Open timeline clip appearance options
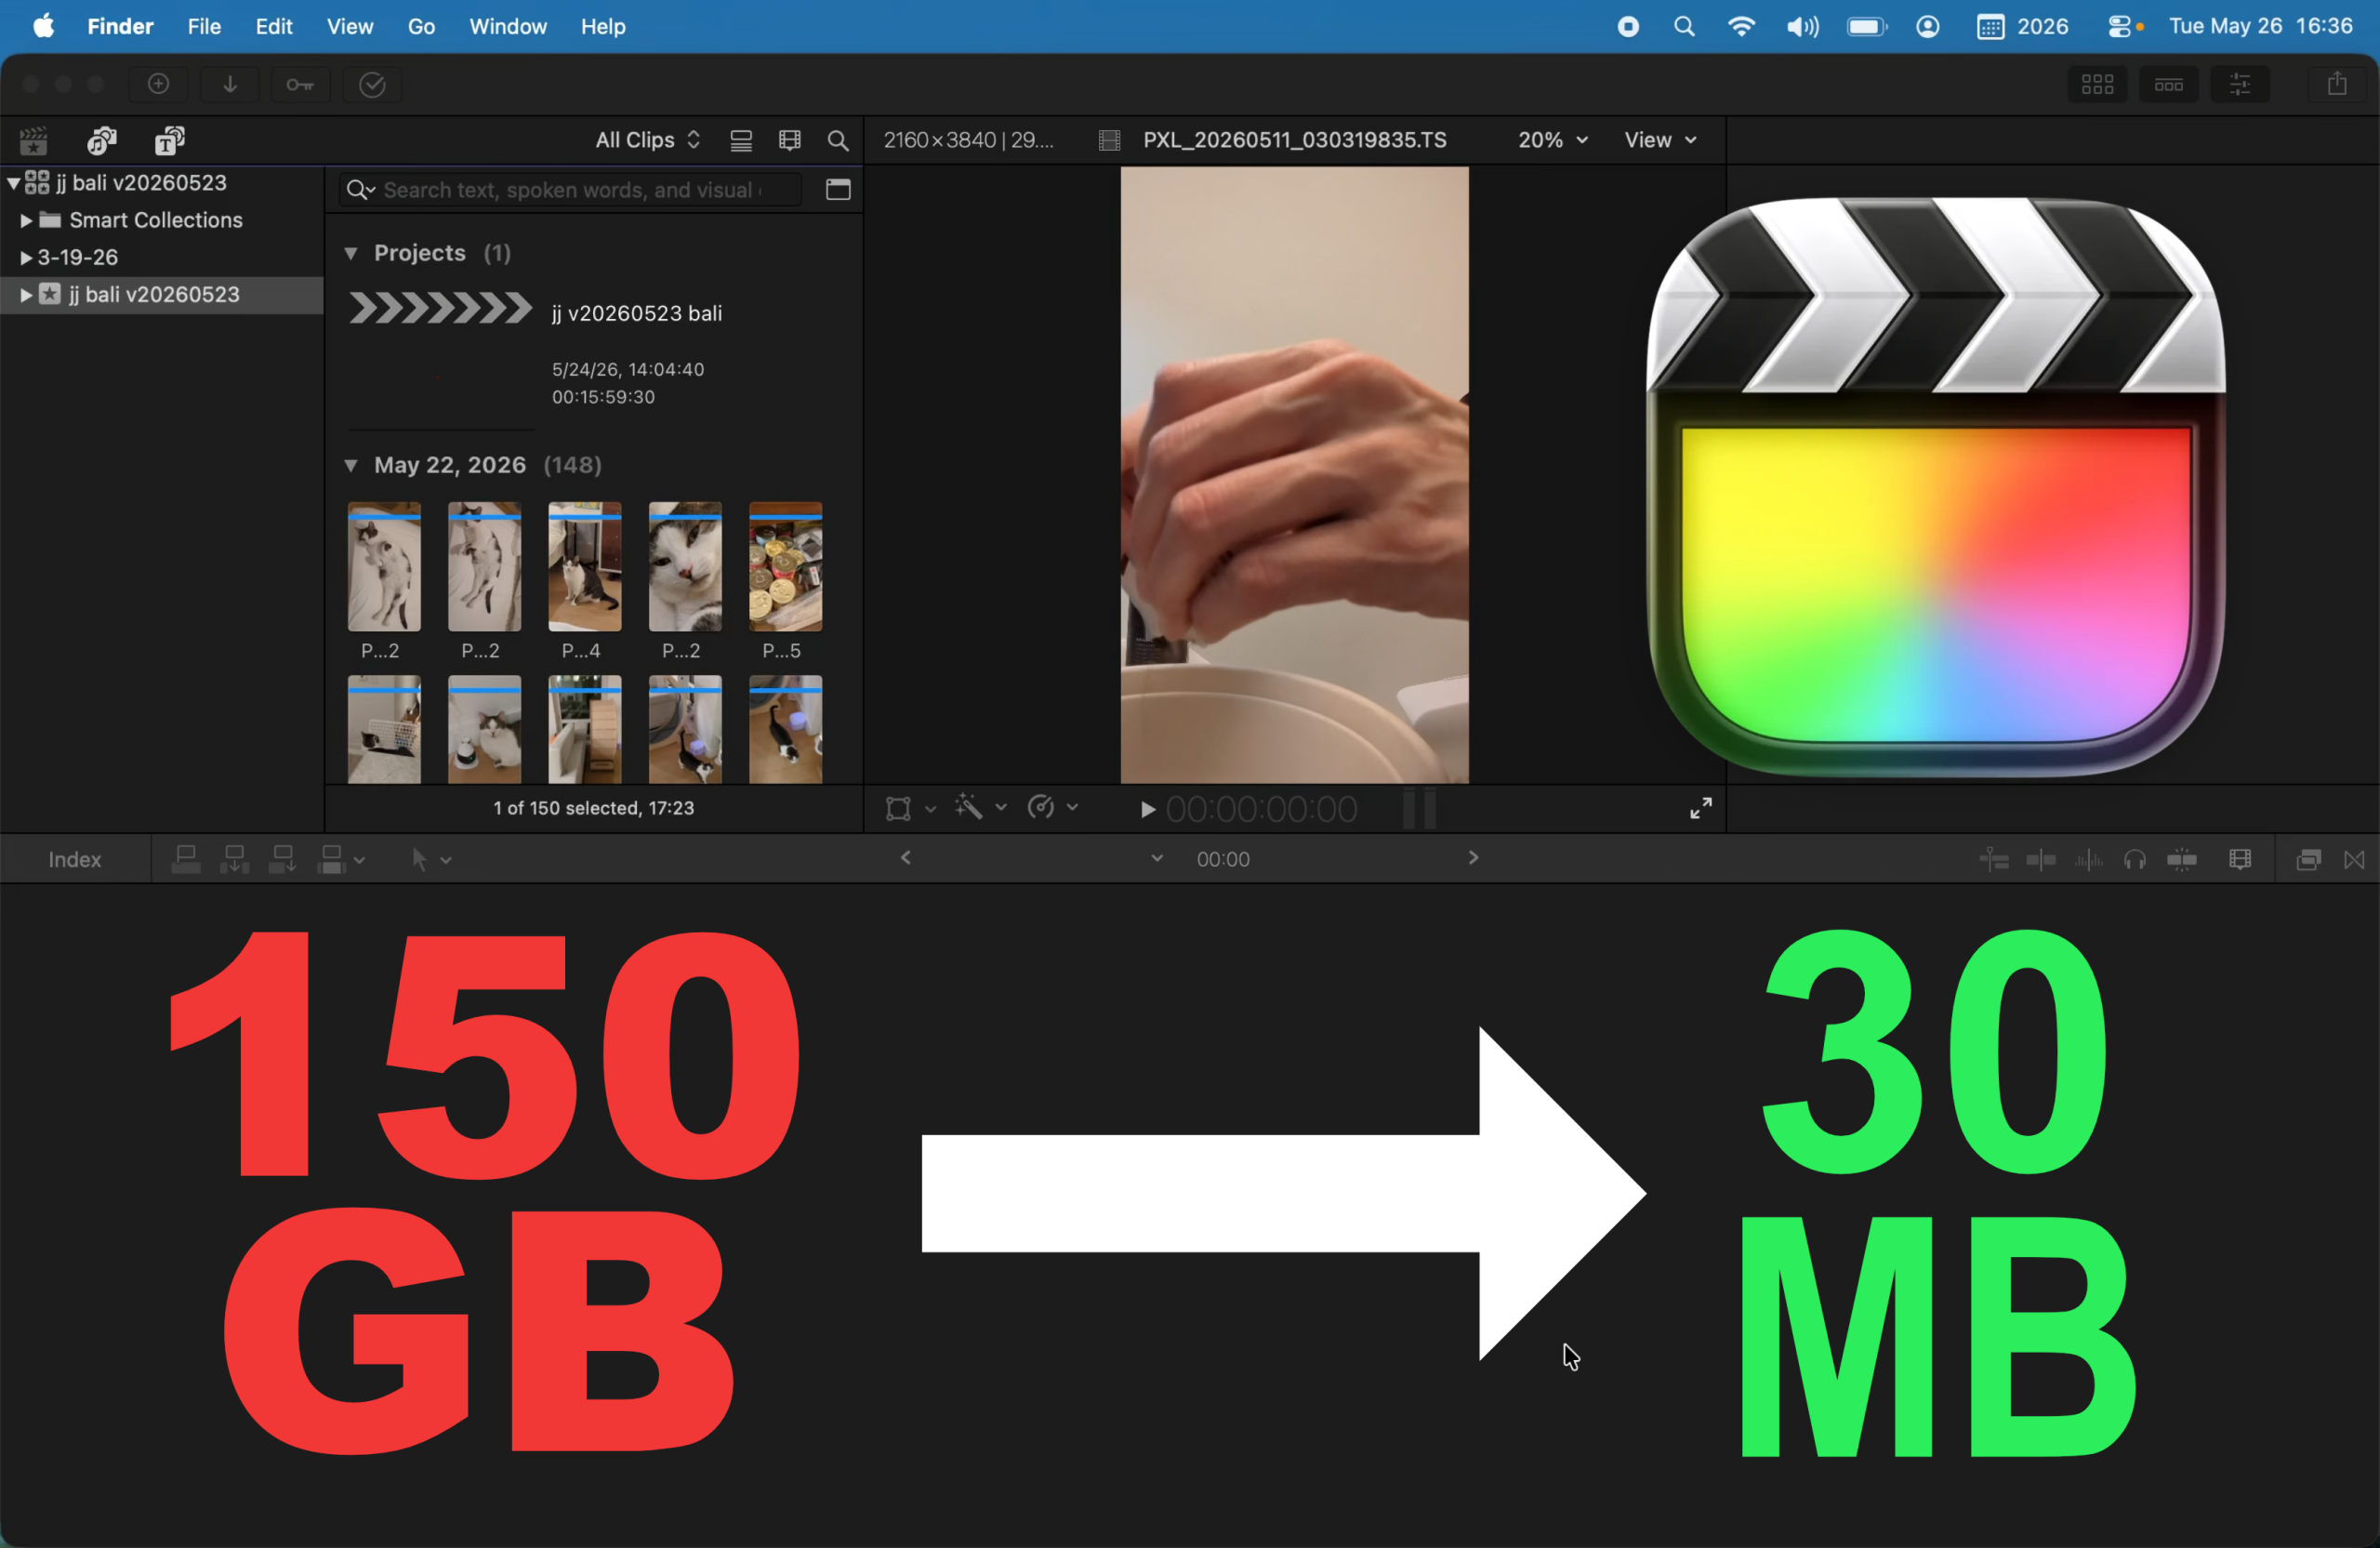 coord(2240,859)
